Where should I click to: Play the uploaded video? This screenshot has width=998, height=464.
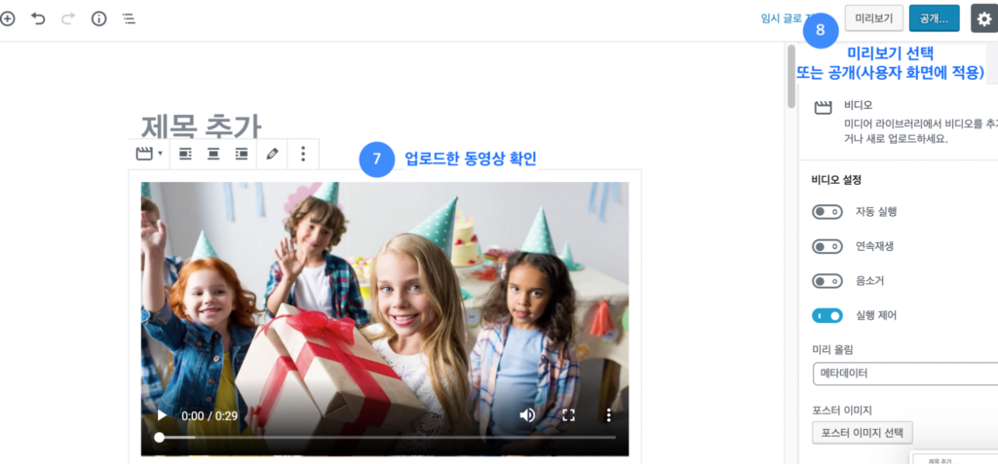pos(163,415)
